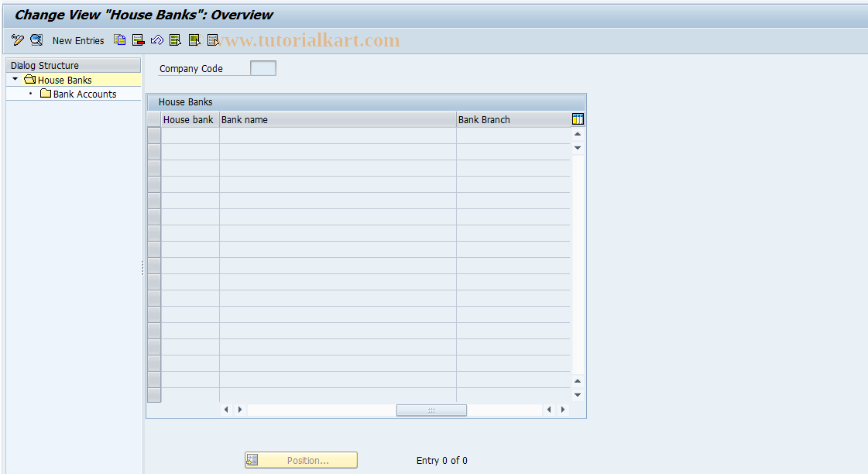The image size is (868, 474).
Task: Select the second table row via row selector
Action: pyautogui.click(x=154, y=152)
